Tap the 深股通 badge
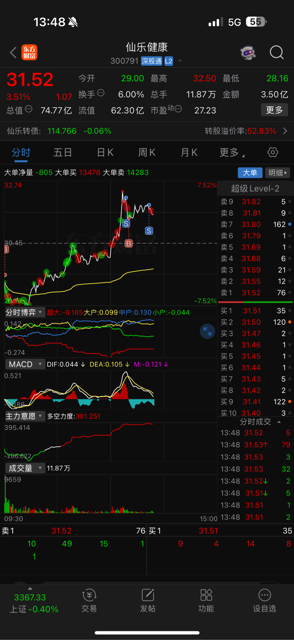This screenshot has height=640, width=294. click(152, 61)
